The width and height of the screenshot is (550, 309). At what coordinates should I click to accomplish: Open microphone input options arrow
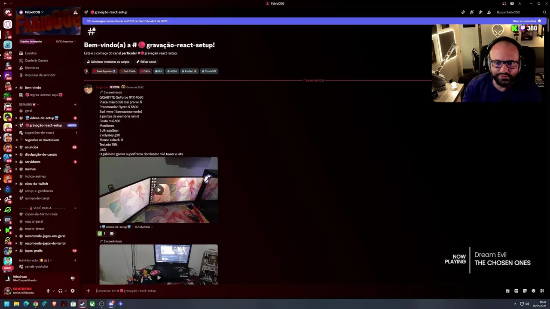(53, 291)
